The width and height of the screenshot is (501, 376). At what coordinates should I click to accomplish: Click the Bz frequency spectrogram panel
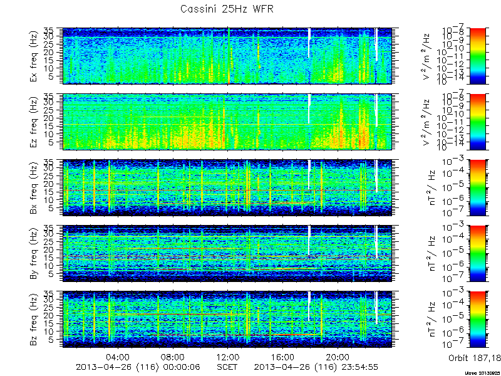[x=227, y=320]
